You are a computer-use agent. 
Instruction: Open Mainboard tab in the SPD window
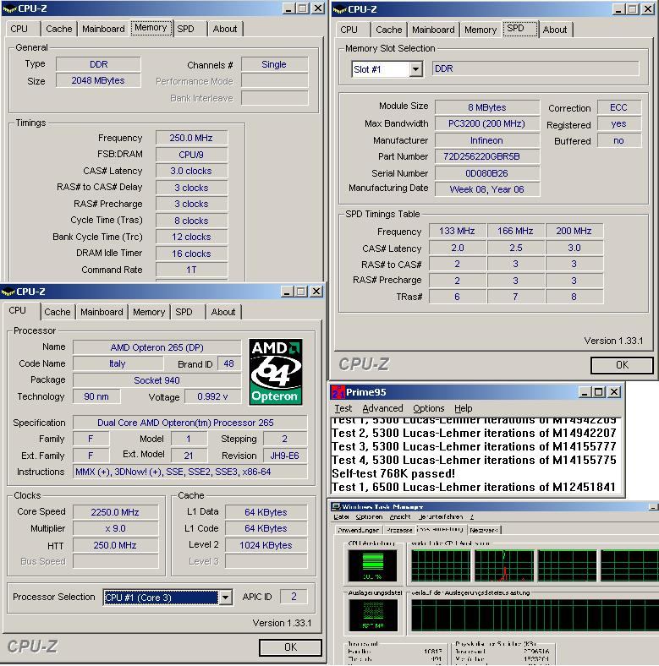(x=433, y=30)
